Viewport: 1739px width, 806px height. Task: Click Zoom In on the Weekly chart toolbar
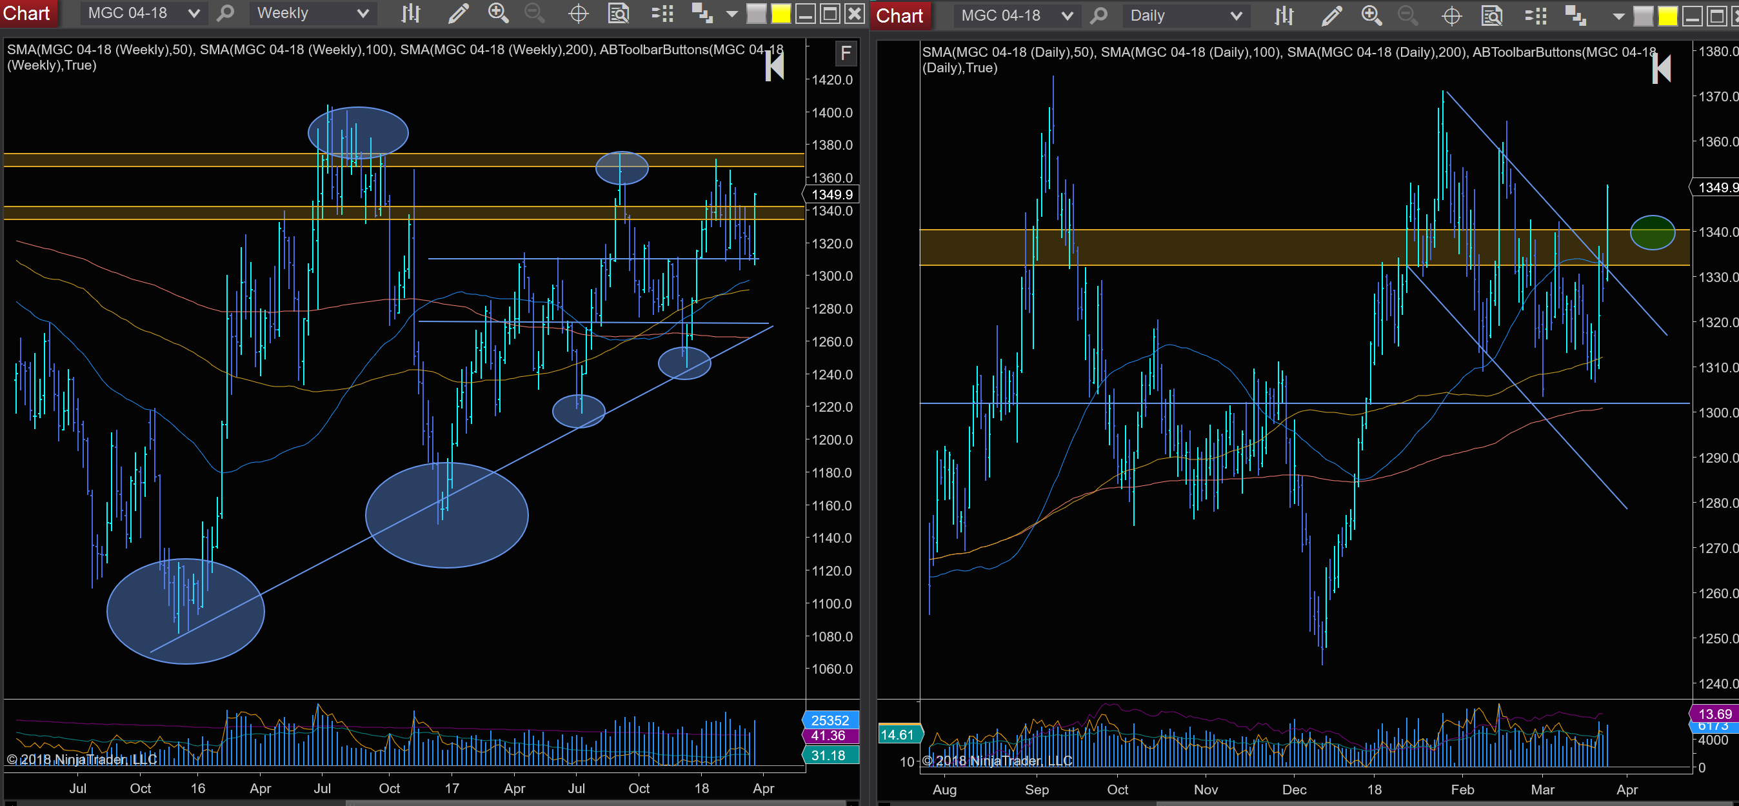click(498, 13)
